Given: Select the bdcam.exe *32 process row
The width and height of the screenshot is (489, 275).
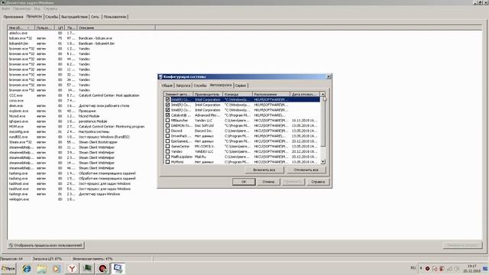Looking at the screenshot, I should point(82,38).
